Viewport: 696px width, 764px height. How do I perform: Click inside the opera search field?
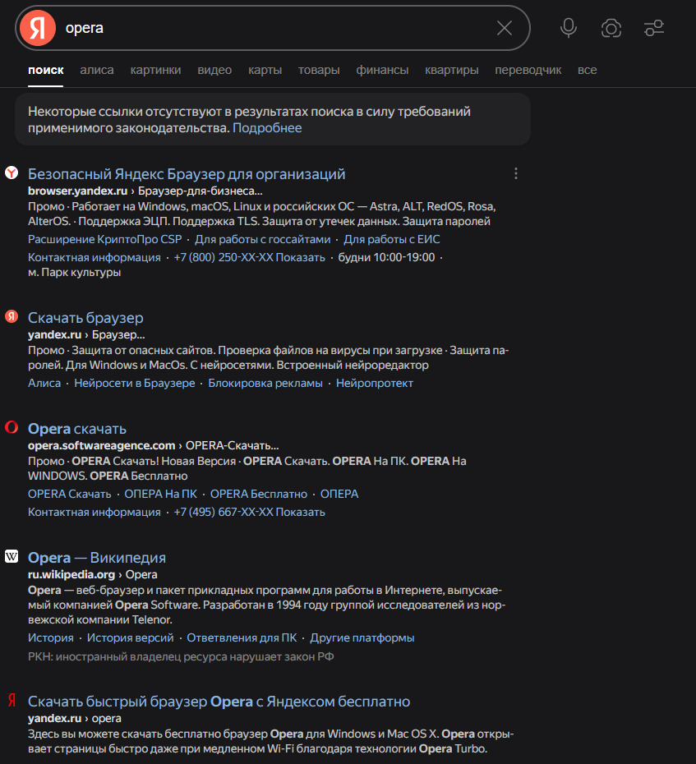273,28
